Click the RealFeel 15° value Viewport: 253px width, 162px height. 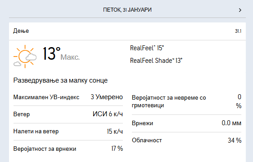tap(147, 48)
